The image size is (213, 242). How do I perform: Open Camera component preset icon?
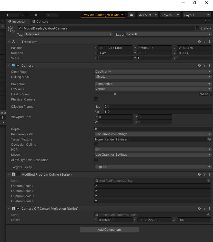(205, 66)
